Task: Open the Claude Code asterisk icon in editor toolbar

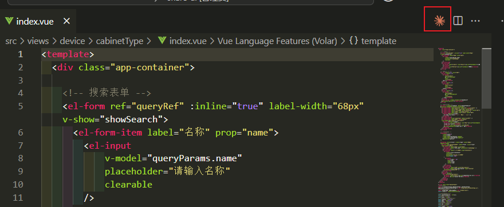Action: (439, 21)
